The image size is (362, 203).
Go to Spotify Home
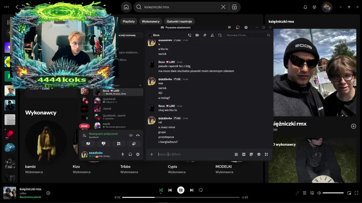tap(126, 7)
